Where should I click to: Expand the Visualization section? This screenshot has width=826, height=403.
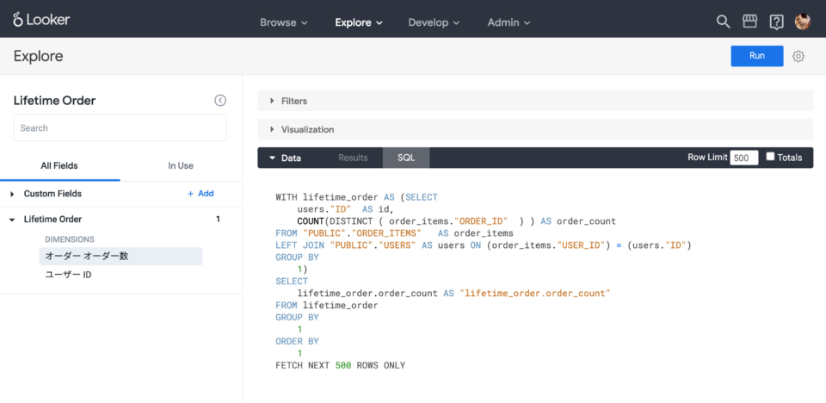(x=535, y=129)
